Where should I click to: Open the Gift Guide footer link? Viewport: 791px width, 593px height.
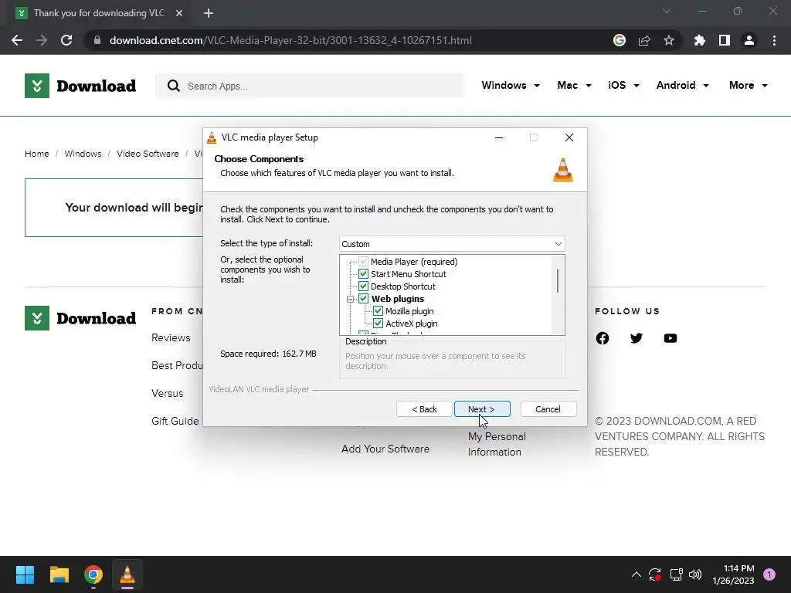175,421
